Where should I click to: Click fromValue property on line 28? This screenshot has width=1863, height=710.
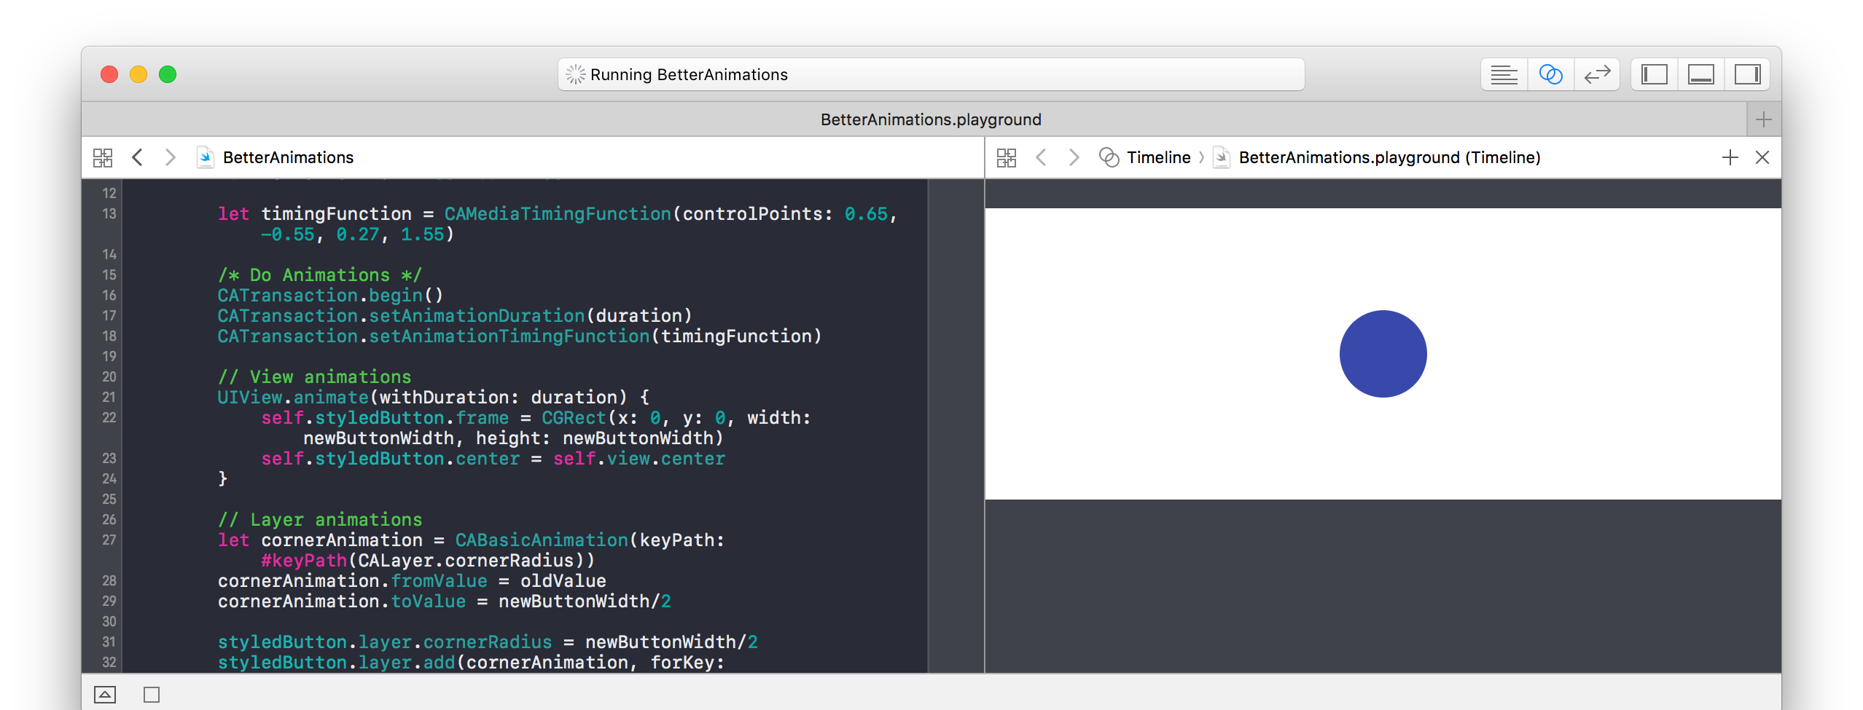point(439,581)
